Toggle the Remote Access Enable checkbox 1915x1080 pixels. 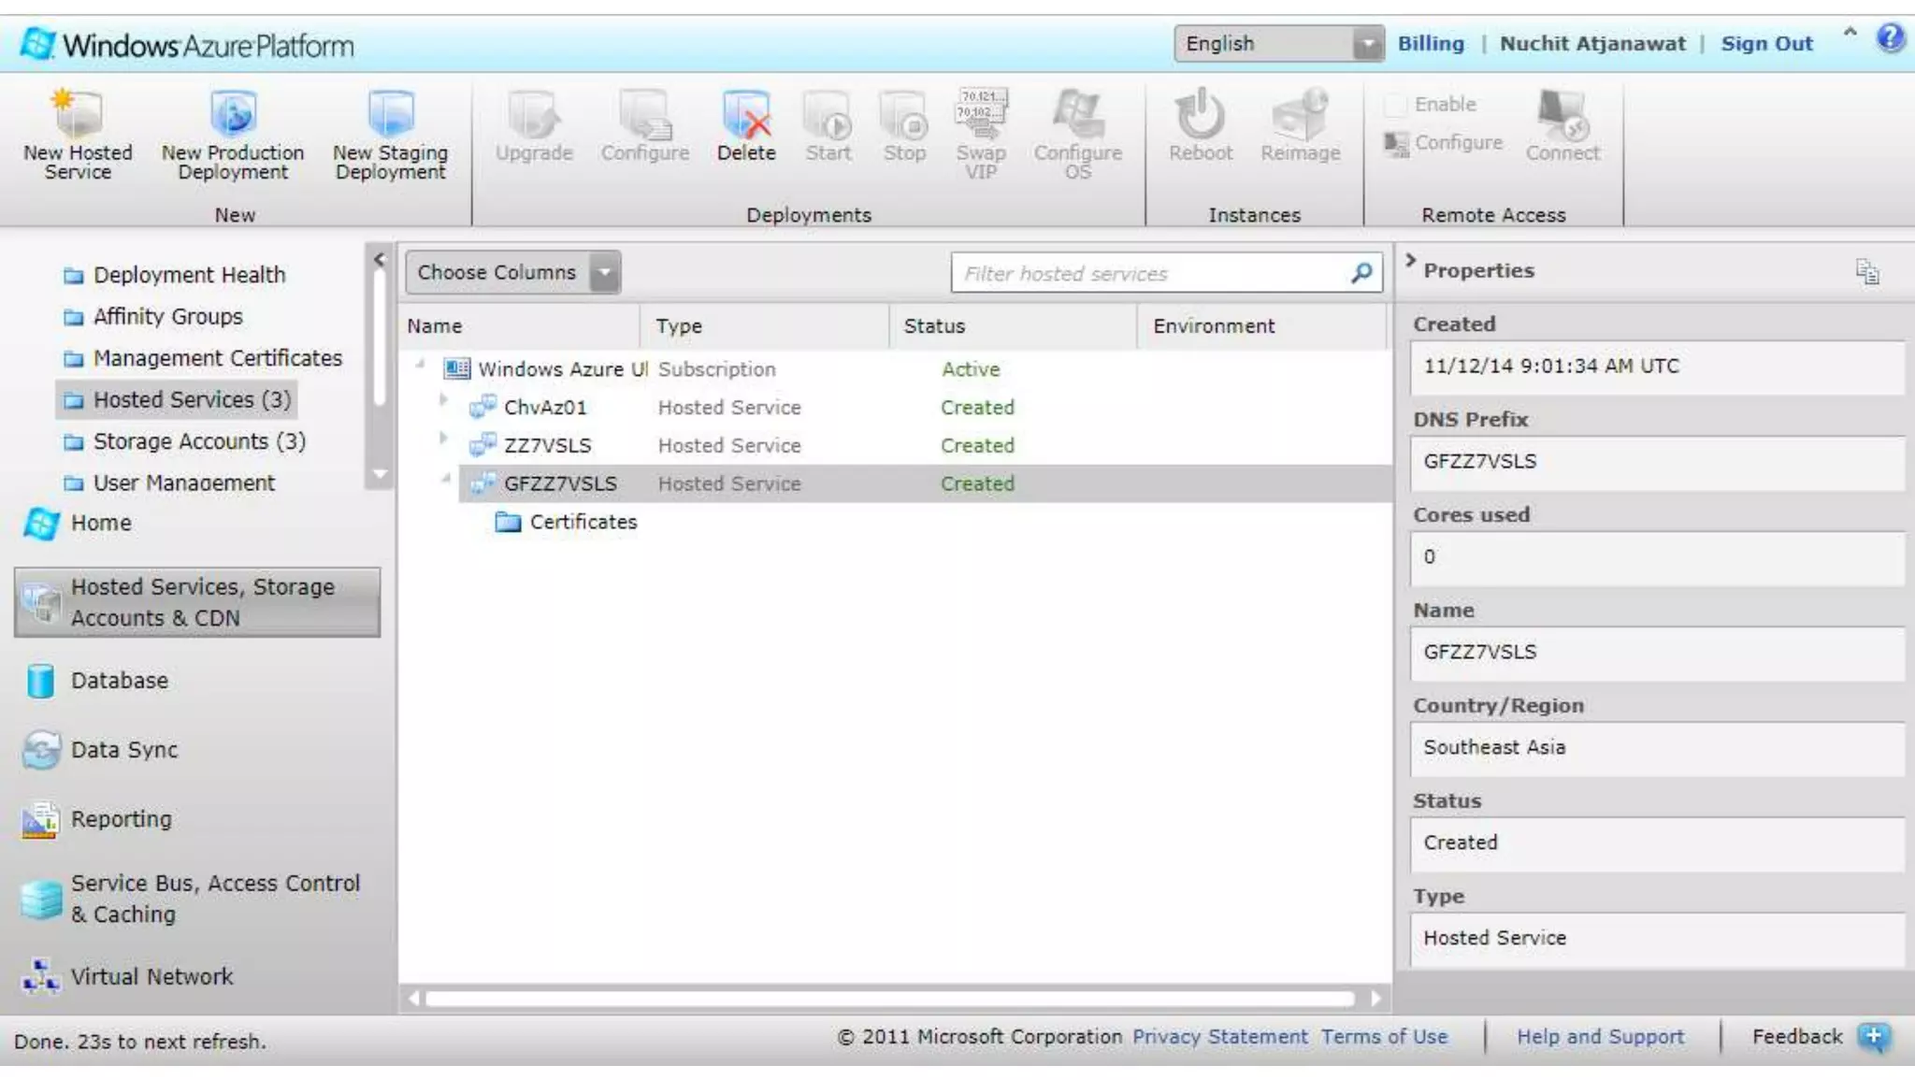coord(1395,105)
